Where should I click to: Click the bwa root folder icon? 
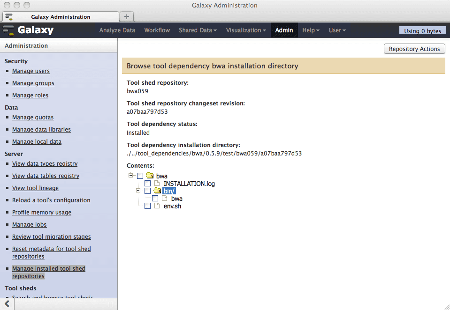[x=150, y=176]
